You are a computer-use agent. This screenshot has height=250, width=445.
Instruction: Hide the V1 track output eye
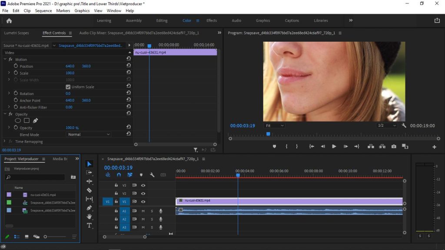click(x=143, y=201)
